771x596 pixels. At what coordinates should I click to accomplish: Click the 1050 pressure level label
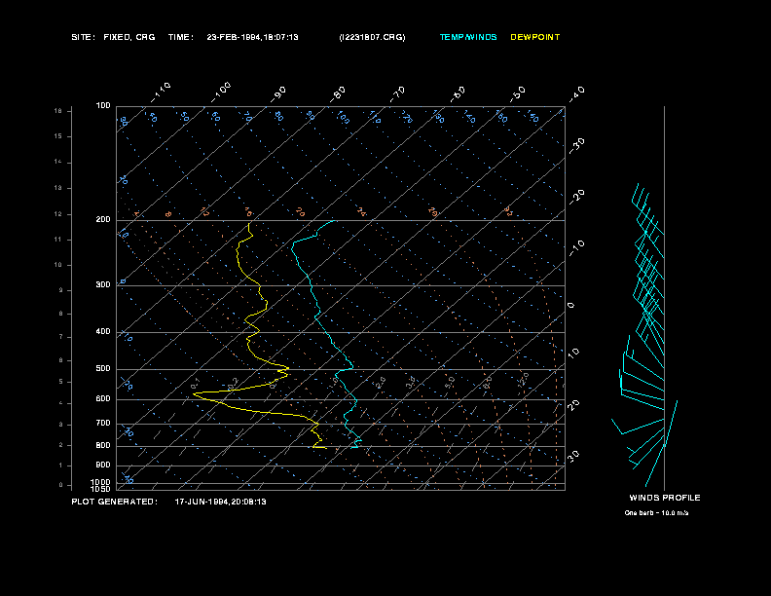point(101,489)
